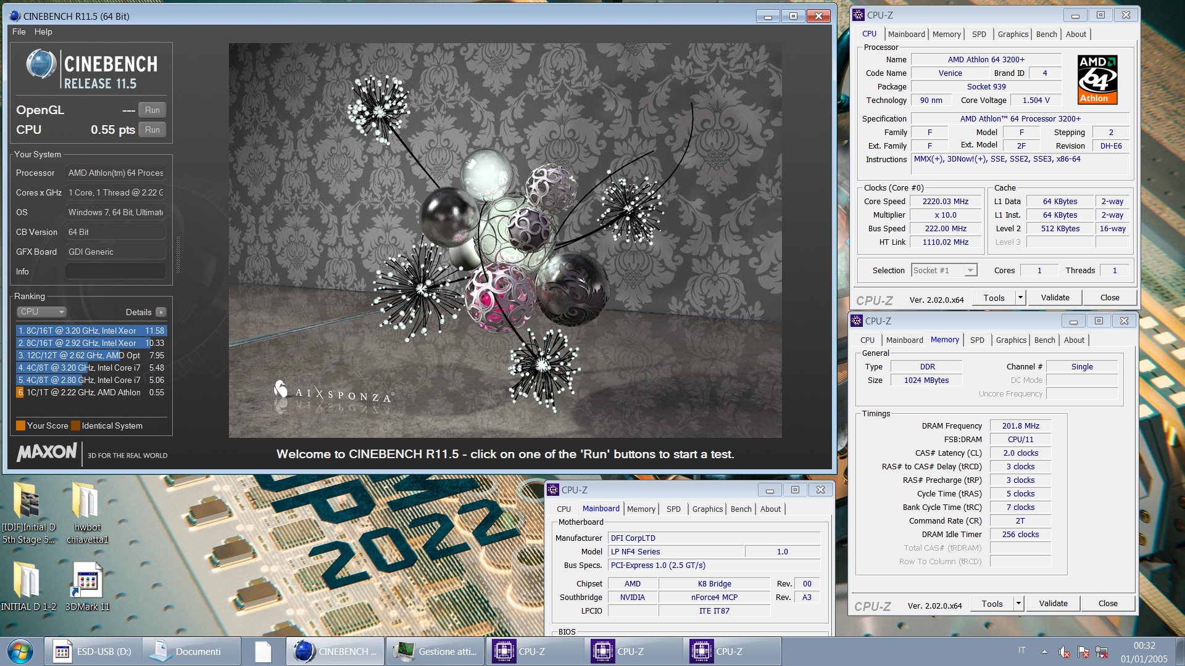This screenshot has width=1185, height=666.
Task: Click the Action Center flag tray icon
Action: 1083,652
